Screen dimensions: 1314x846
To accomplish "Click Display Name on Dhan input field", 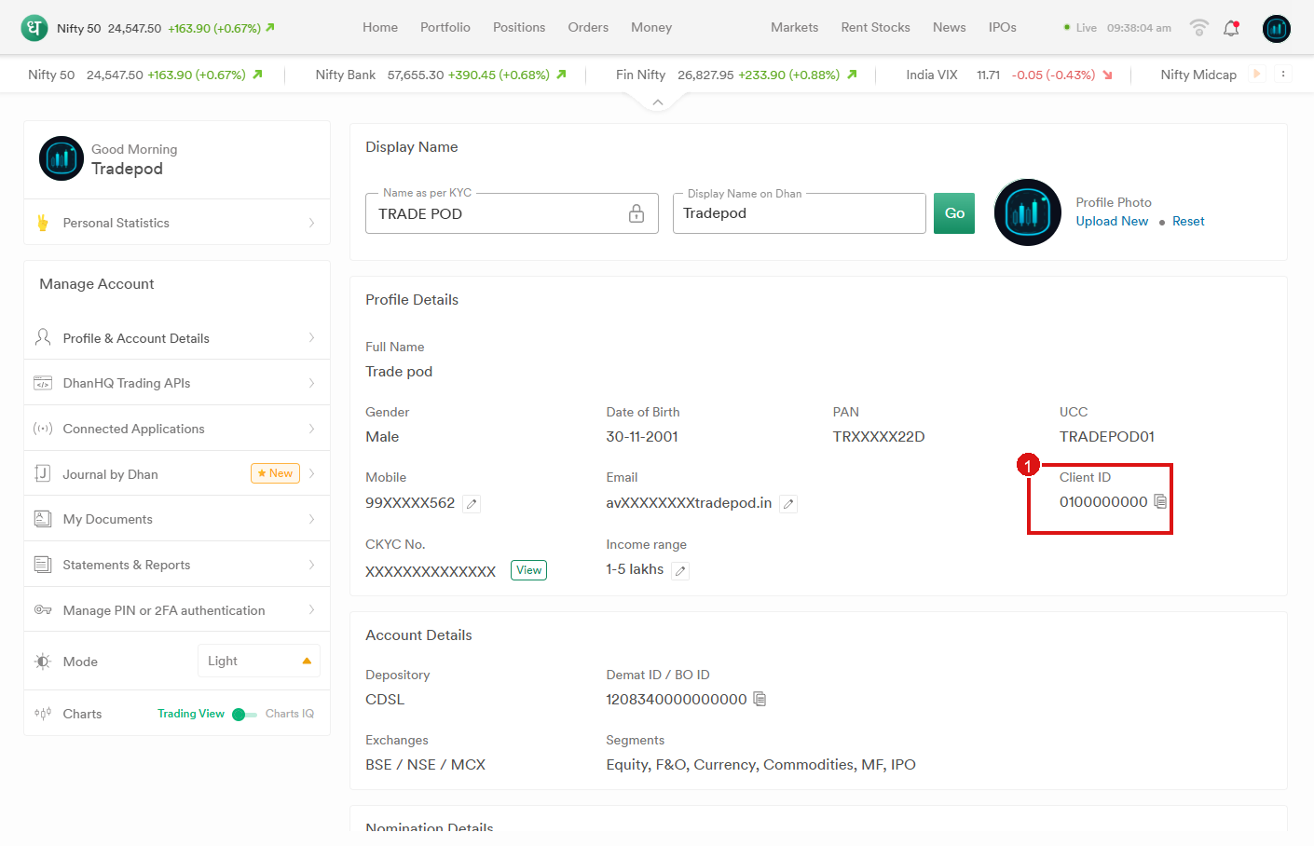I will [800, 213].
